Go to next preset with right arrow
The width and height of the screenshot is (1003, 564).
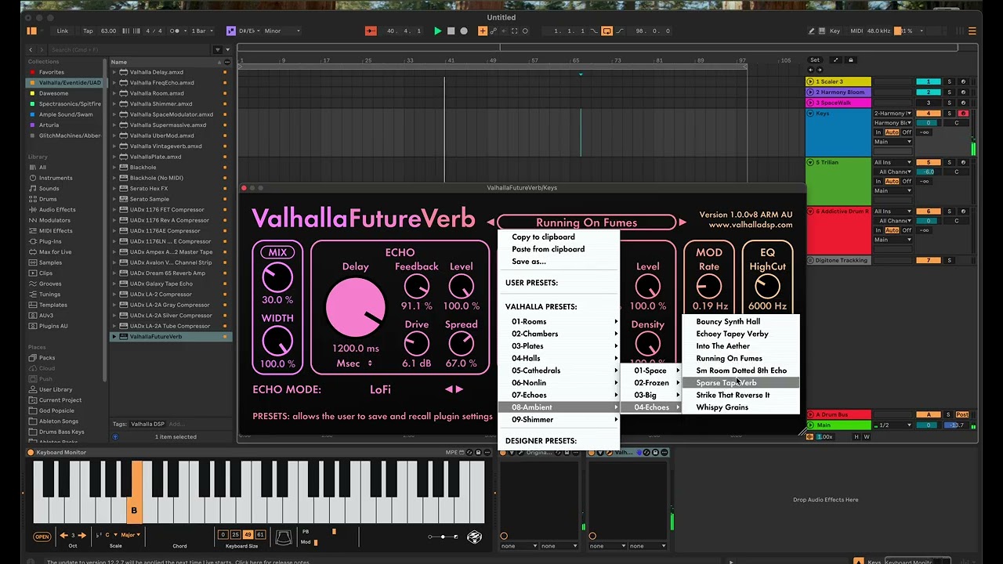click(682, 222)
